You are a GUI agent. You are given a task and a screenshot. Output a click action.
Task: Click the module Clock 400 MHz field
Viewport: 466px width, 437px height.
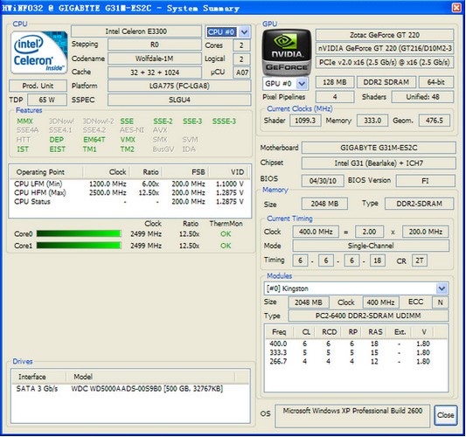tap(380, 302)
